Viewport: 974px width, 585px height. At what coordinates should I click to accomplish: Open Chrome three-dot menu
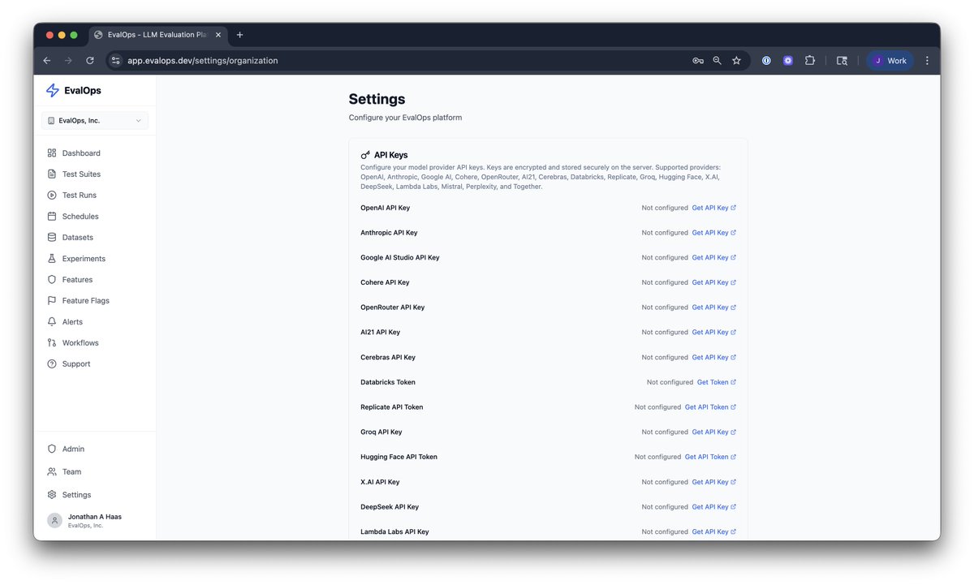click(x=927, y=61)
